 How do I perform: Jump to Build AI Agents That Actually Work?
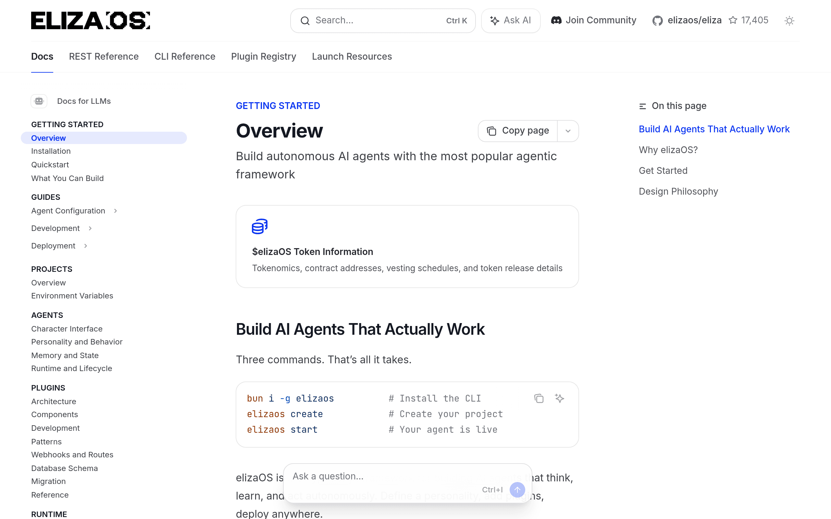[714, 129]
